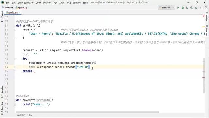Click the red error indicator icon
209x118 pixels.
pos(204,16)
